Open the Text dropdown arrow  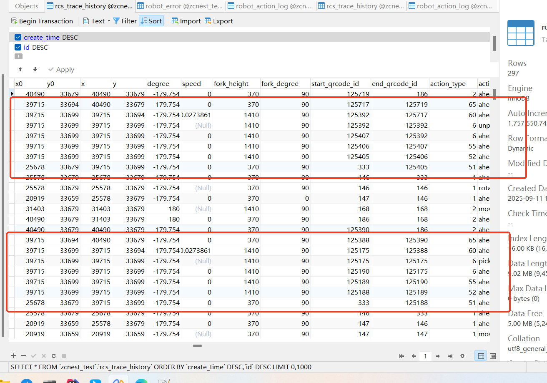(x=109, y=21)
